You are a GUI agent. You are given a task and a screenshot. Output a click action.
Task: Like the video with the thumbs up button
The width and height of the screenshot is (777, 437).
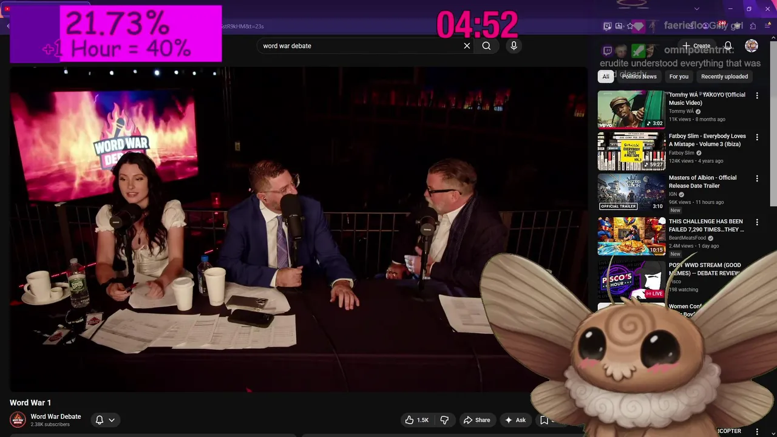[x=417, y=420]
